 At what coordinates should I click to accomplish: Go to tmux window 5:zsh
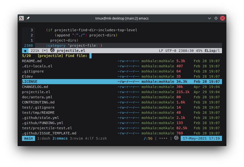pyautogui.click(x=101, y=138)
